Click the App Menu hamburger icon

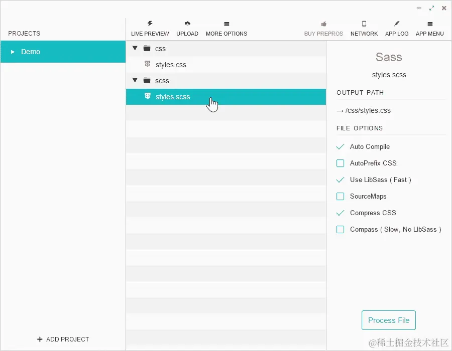[430, 24]
